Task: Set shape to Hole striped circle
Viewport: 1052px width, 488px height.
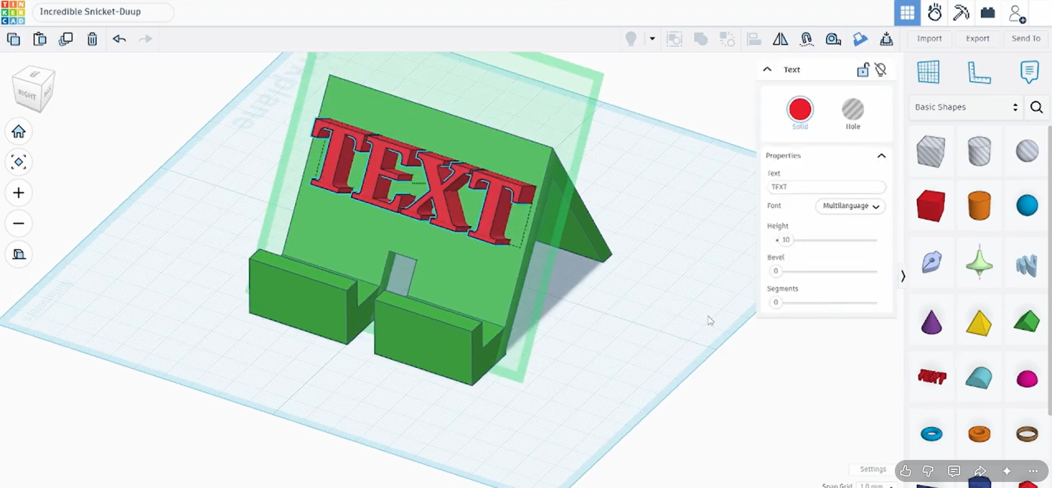Action: (852, 109)
